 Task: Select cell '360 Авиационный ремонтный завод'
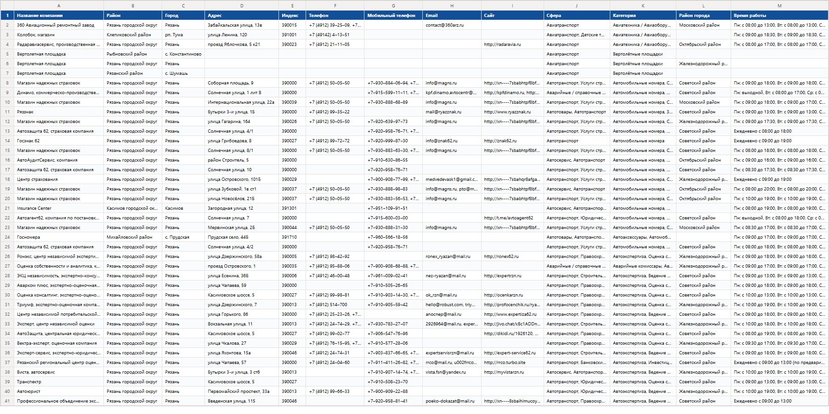pos(59,25)
